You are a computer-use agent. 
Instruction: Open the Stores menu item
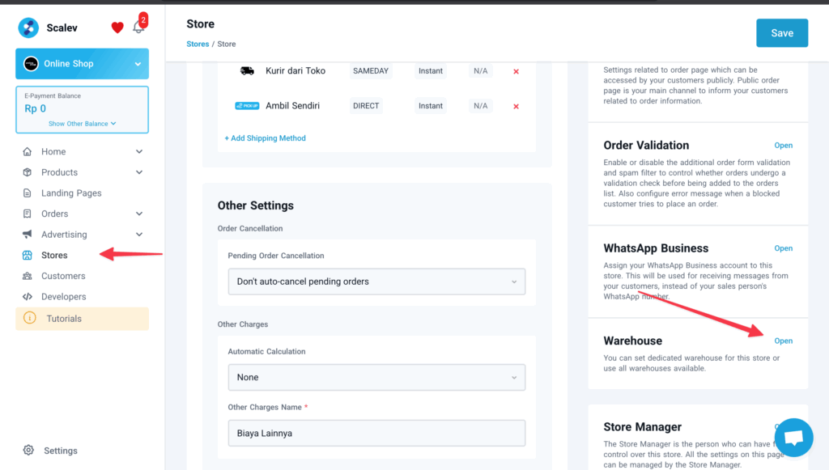54,256
